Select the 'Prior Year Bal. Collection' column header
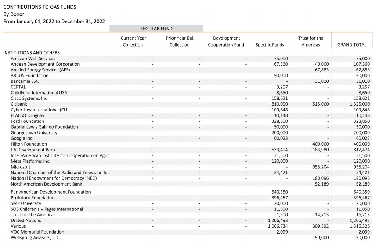The width and height of the screenshot is (376, 246). tap(180, 41)
